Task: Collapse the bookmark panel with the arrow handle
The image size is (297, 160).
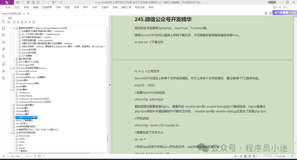Action: click(110, 85)
